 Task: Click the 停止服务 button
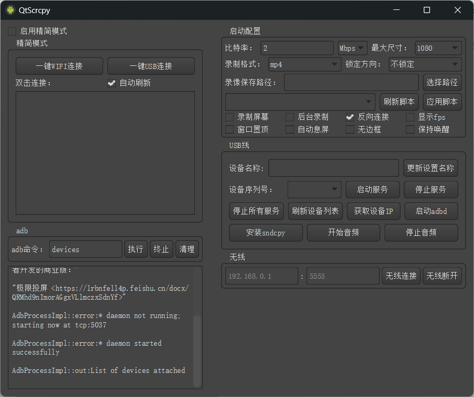pyautogui.click(x=431, y=189)
